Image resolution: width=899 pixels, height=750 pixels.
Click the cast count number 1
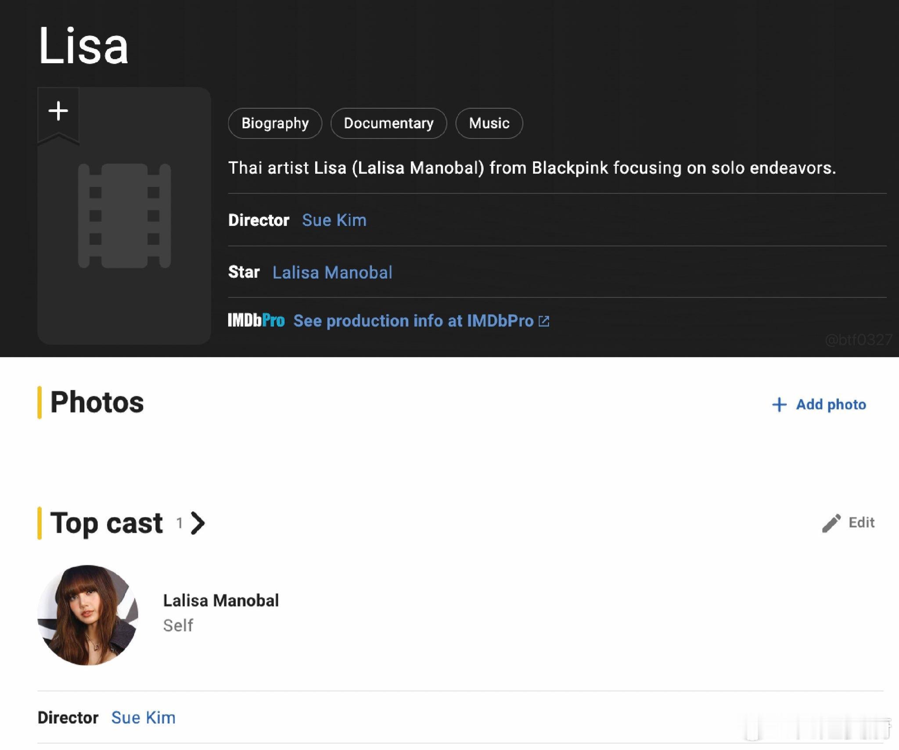click(x=179, y=523)
